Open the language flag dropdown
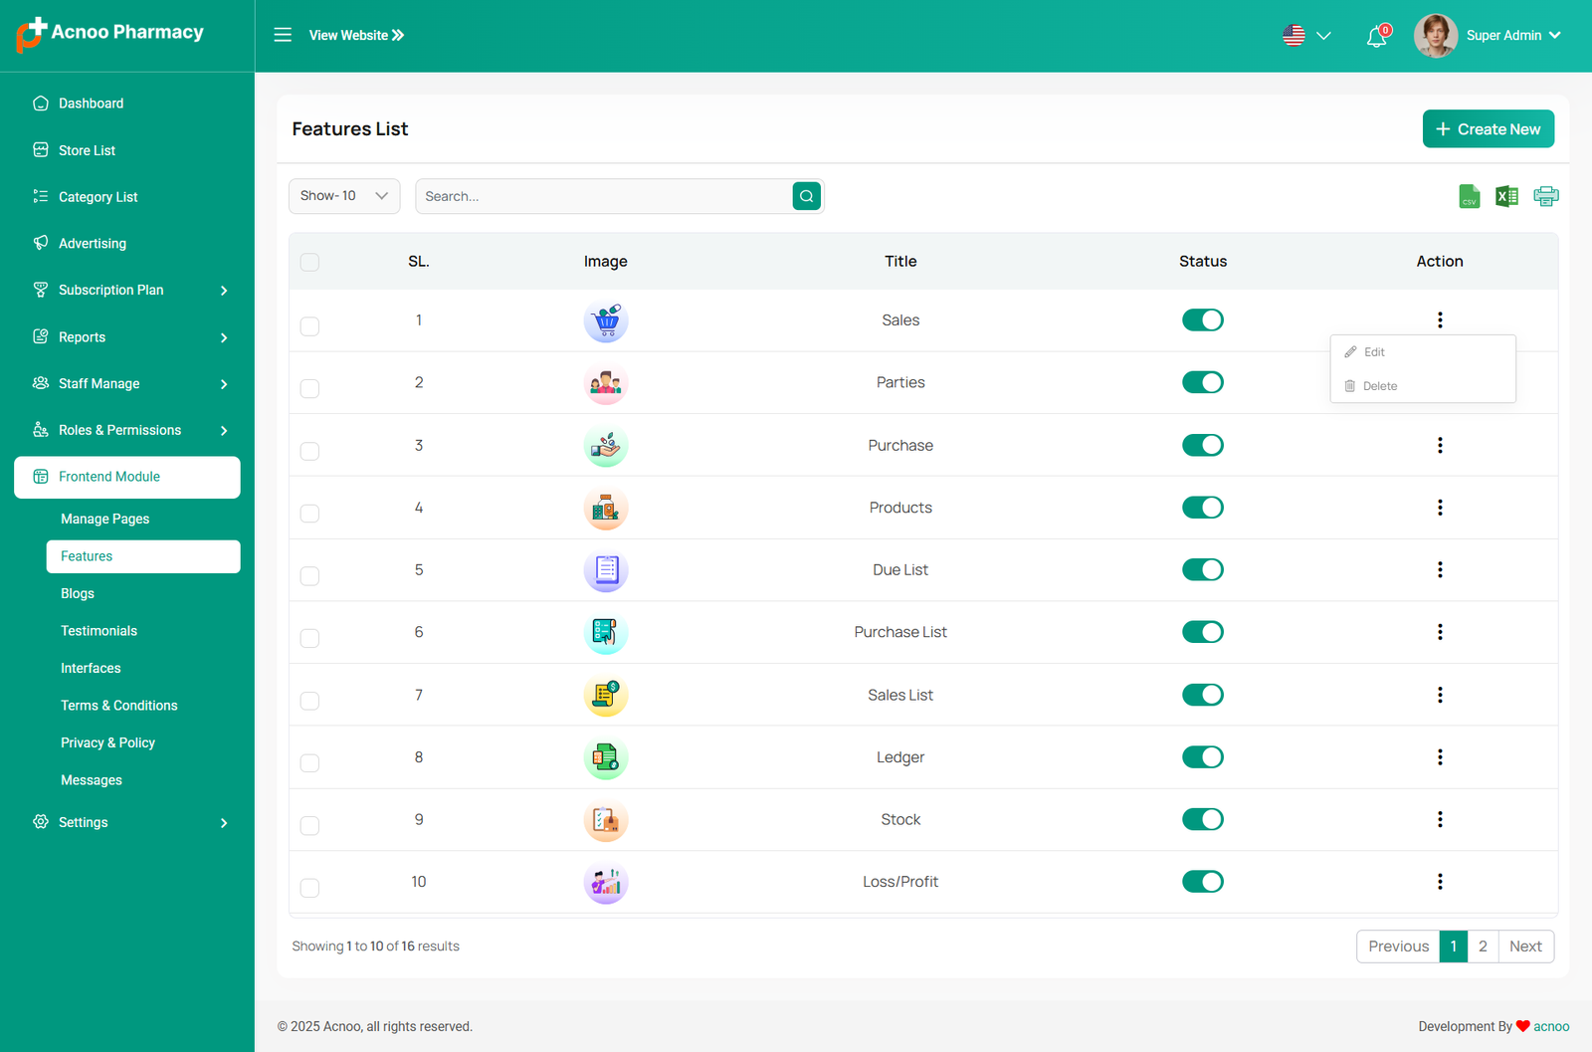The height and width of the screenshot is (1052, 1592). 1305,36
